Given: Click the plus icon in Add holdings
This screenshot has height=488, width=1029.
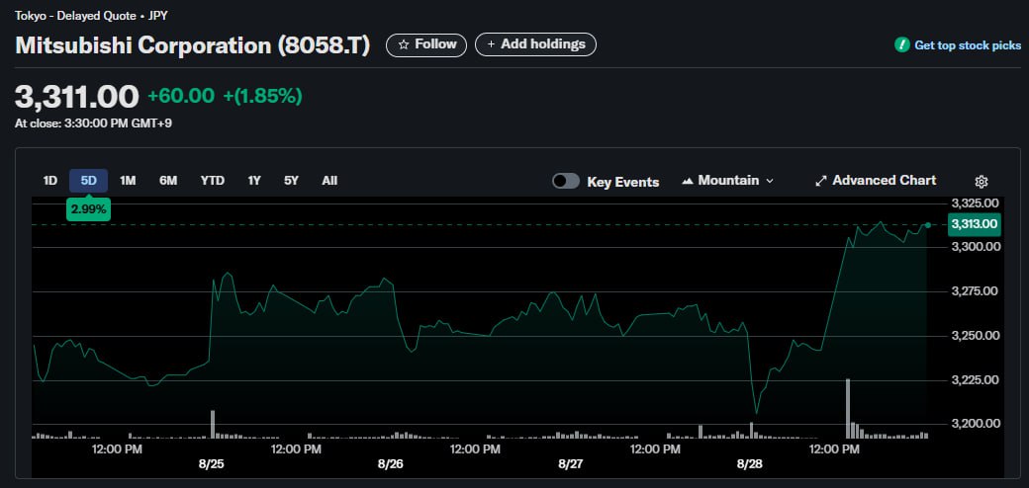Looking at the screenshot, I should tap(490, 44).
